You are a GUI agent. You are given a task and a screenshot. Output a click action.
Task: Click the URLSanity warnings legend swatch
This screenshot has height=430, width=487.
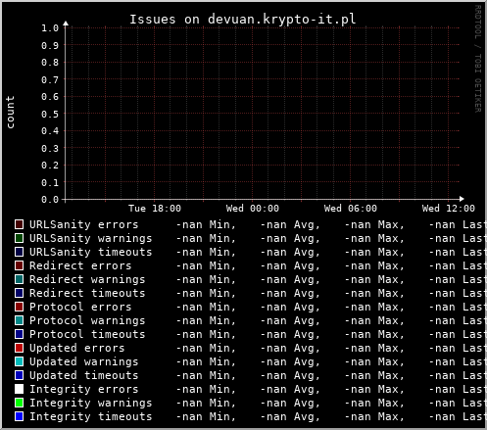pos(19,238)
